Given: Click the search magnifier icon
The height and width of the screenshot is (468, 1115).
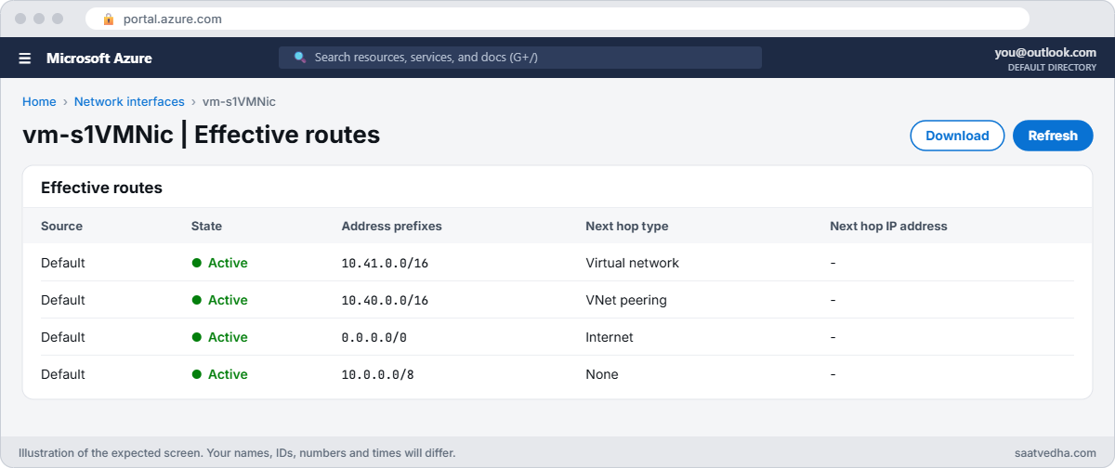Looking at the screenshot, I should point(300,58).
